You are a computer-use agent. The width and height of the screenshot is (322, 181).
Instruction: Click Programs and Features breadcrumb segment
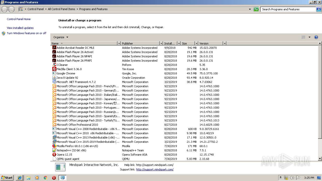pyautogui.click(x=93, y=9)
